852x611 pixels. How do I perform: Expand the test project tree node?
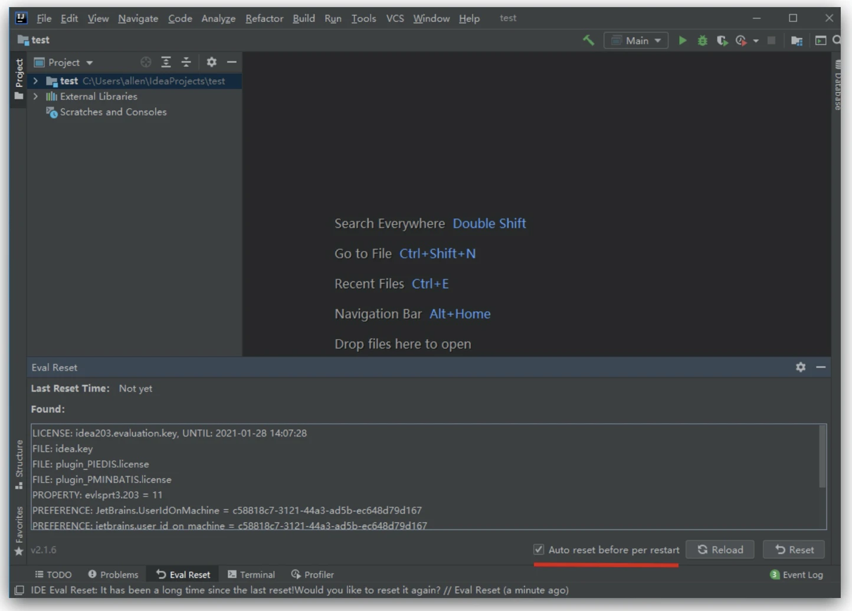pos(35,81)
